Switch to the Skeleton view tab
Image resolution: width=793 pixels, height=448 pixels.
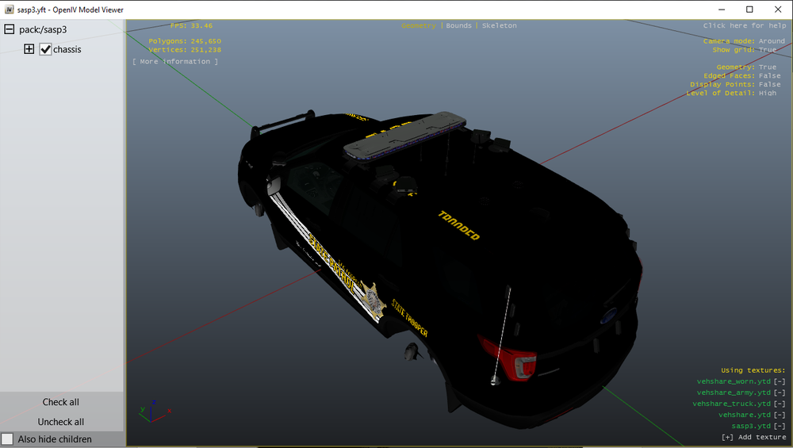click(x=499, y=25)
